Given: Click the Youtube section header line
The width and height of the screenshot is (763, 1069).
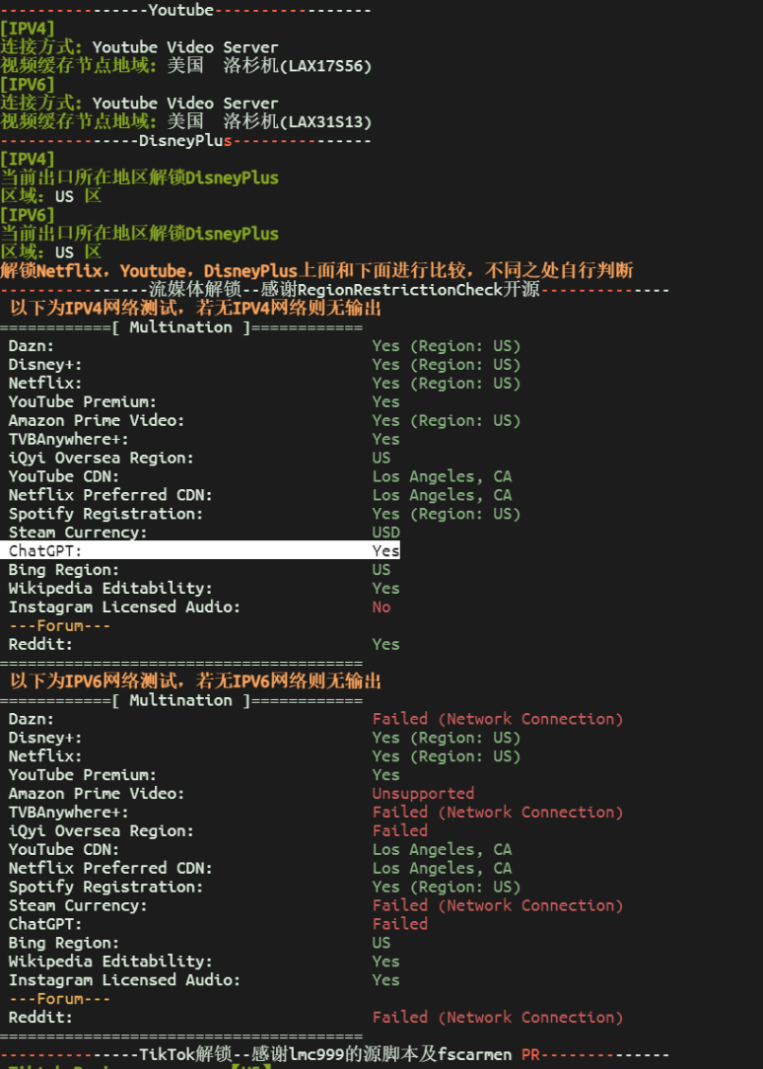Looking at the screenshot, I should (186, 10).
